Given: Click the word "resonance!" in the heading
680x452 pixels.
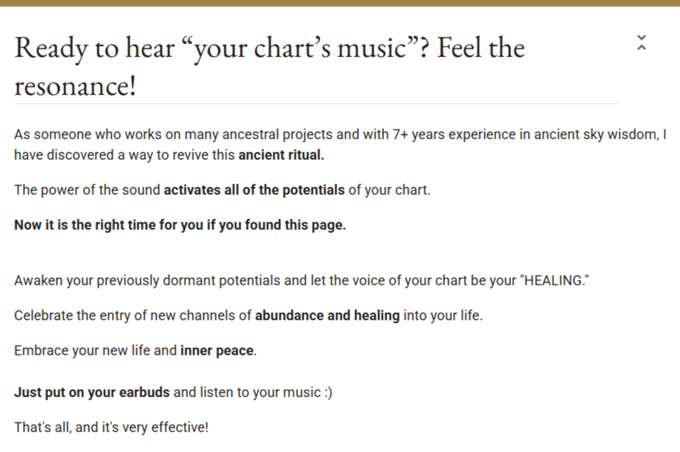Looking at the screenshot, I should pyautogui.click(x=75, y=85).
